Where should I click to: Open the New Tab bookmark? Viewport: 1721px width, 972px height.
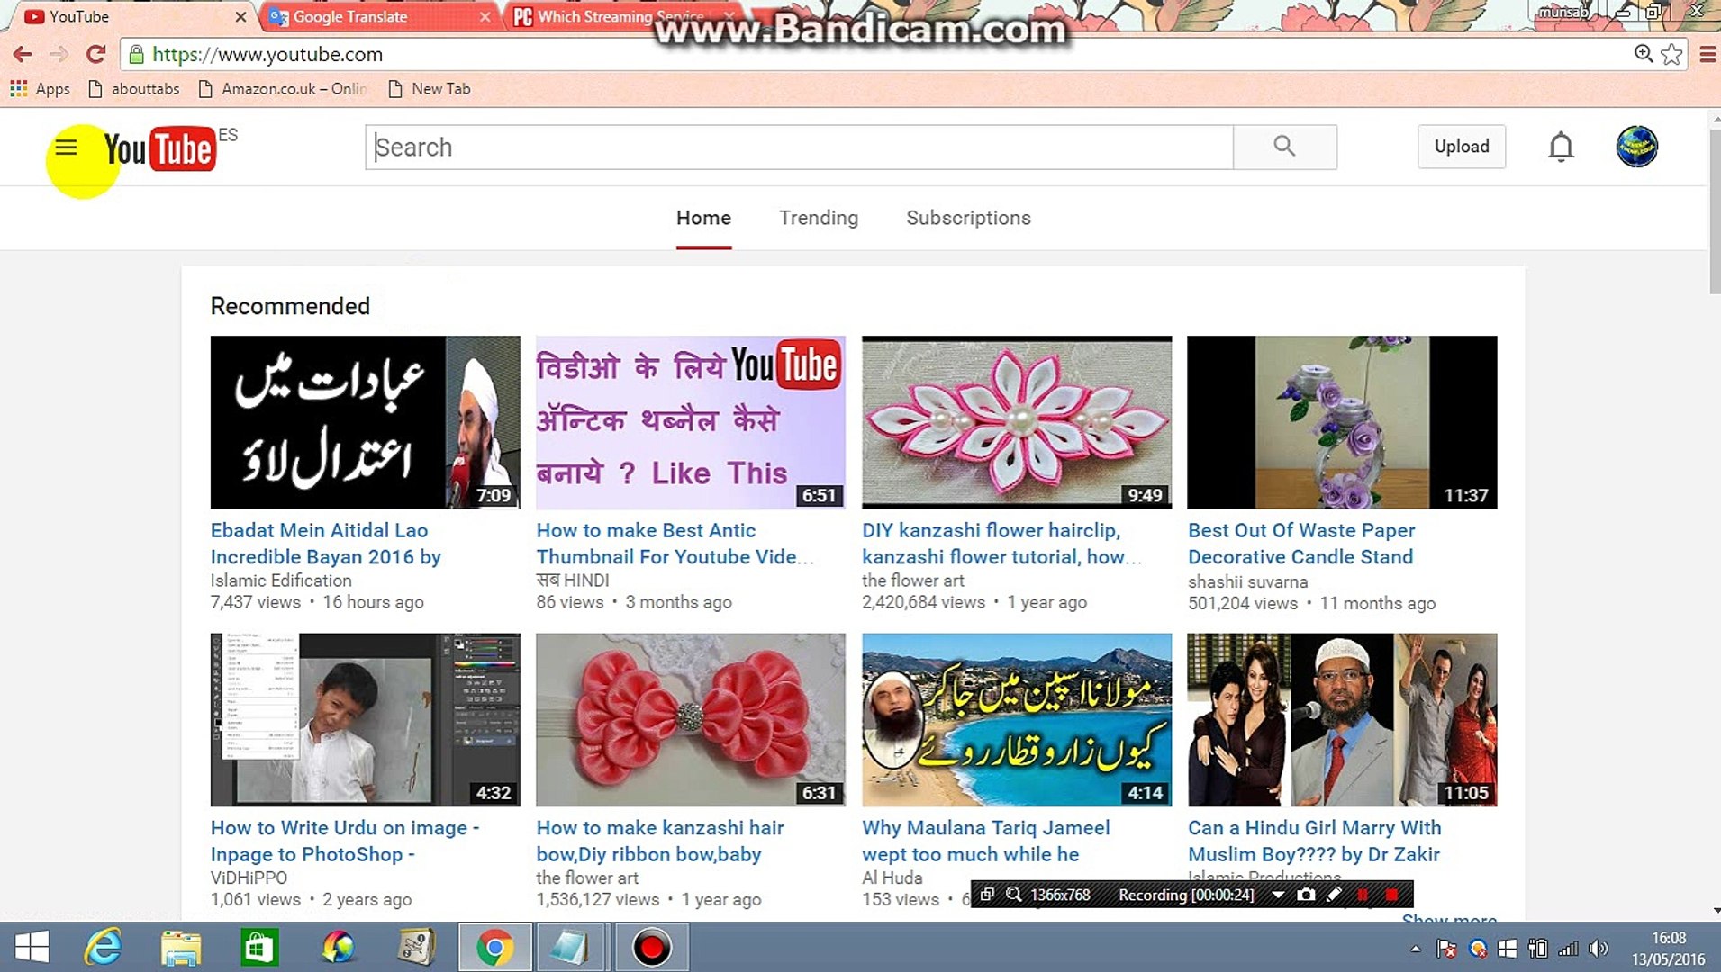(430, 89)
